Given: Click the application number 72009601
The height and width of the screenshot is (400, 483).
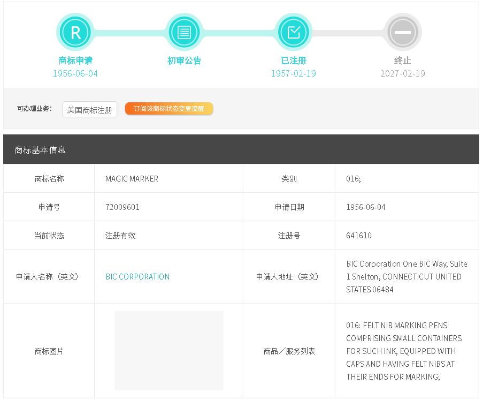Looking at the screenshot, I should click(x=122, y=207).
